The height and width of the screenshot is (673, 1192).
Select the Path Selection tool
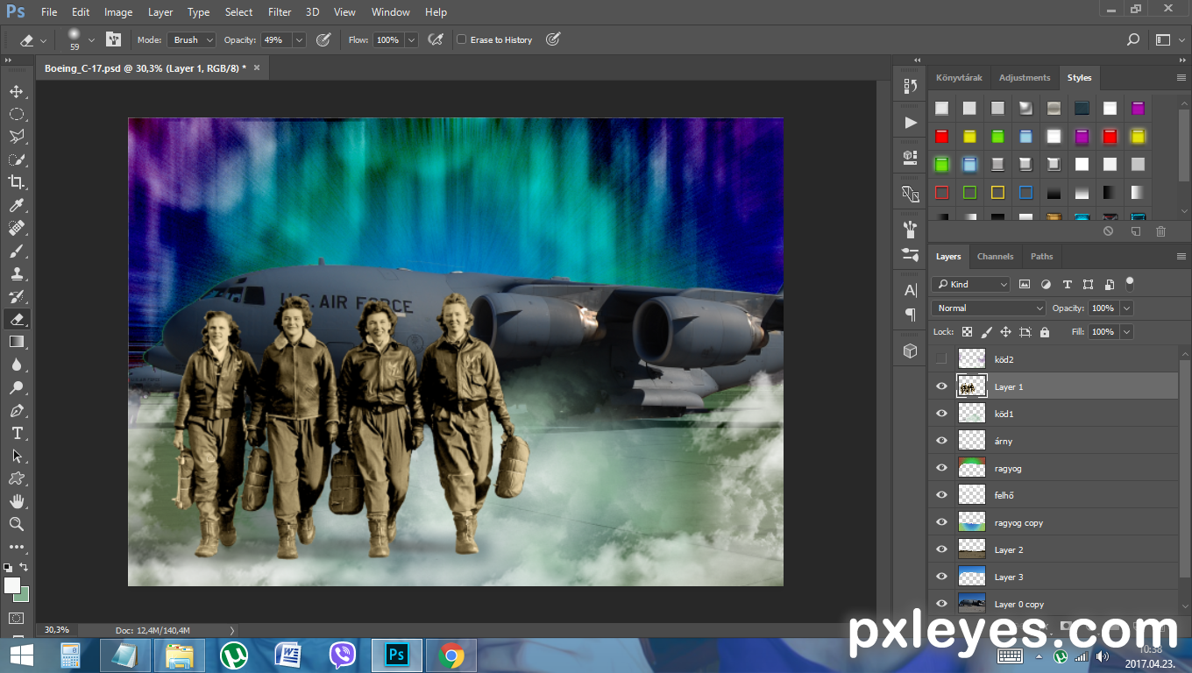(17, 456)
